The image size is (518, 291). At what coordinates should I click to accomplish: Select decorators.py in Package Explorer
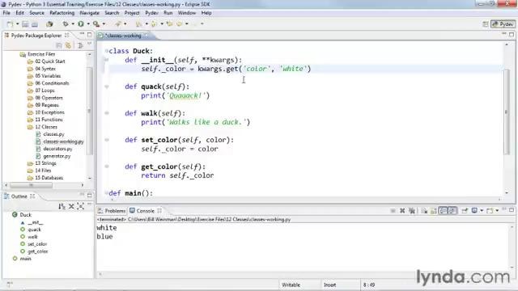[57, 149]
